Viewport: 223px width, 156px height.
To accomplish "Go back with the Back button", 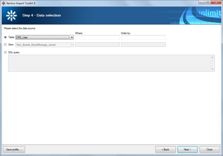I will [165, 150].
